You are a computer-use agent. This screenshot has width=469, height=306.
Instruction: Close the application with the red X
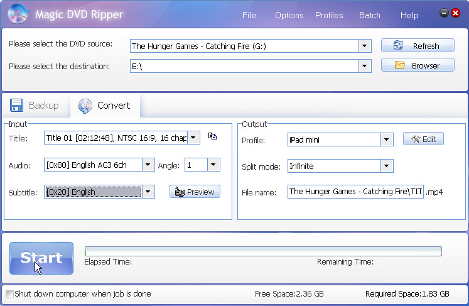point(456,13)
